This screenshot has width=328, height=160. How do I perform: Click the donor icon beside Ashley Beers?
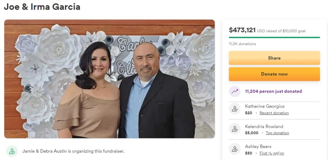235,149
